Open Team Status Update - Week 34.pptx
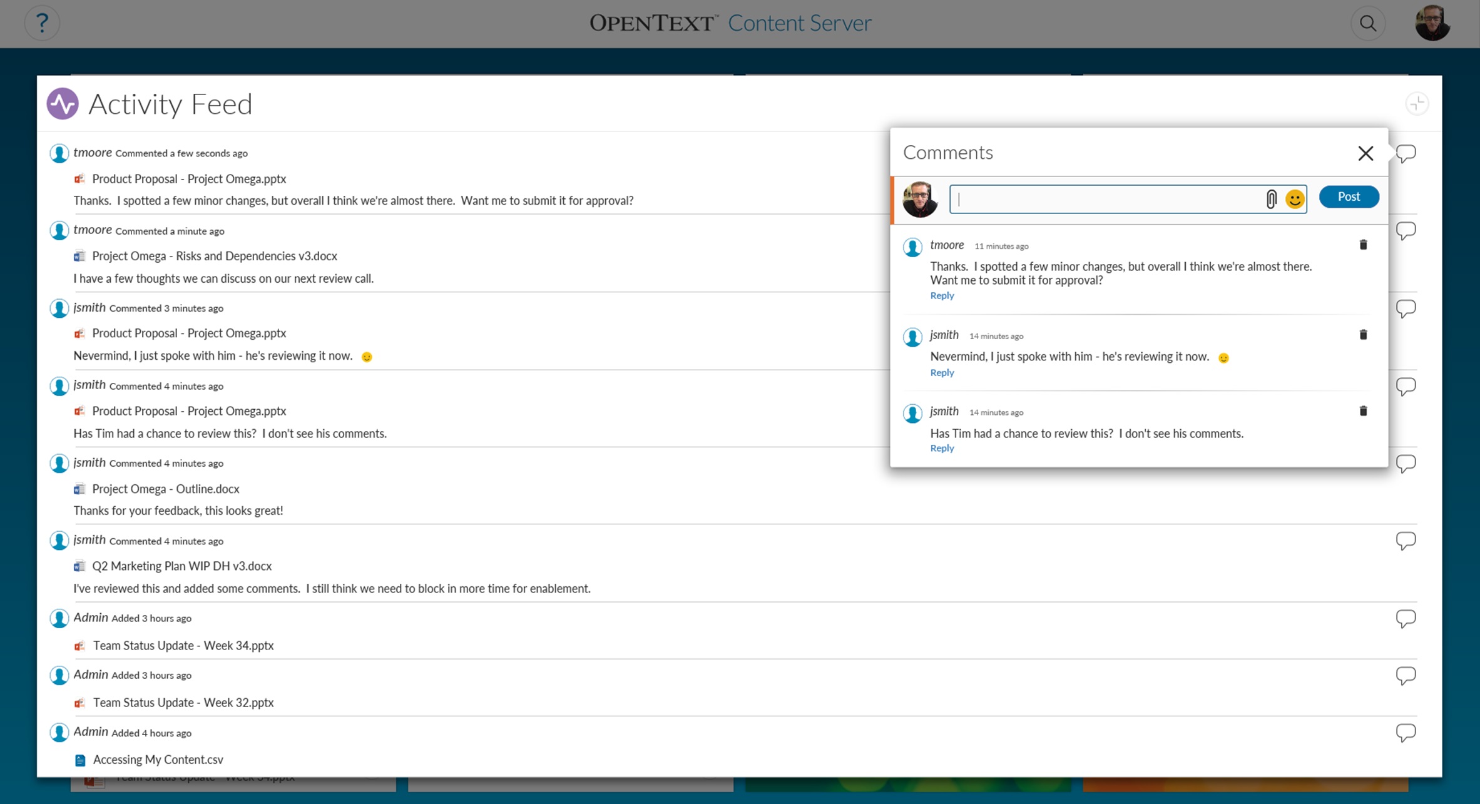1480x804 pixels. 183,646
